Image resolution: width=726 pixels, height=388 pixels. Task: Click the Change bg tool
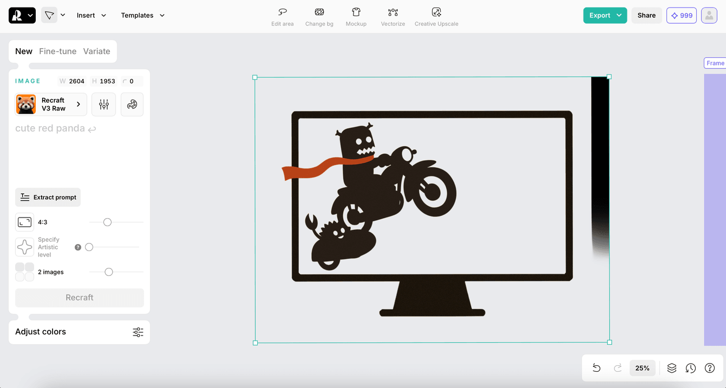pos(319,17)
